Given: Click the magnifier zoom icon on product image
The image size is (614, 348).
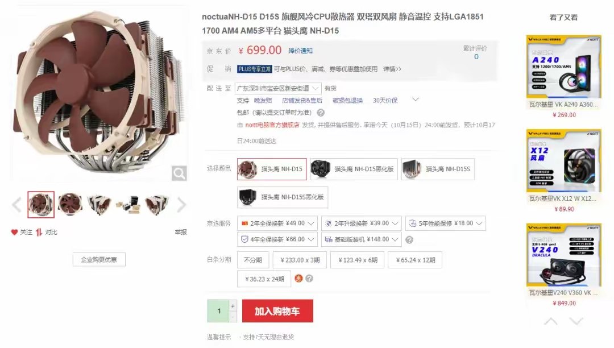Looking at the screenshot, I should click(179, 173).
